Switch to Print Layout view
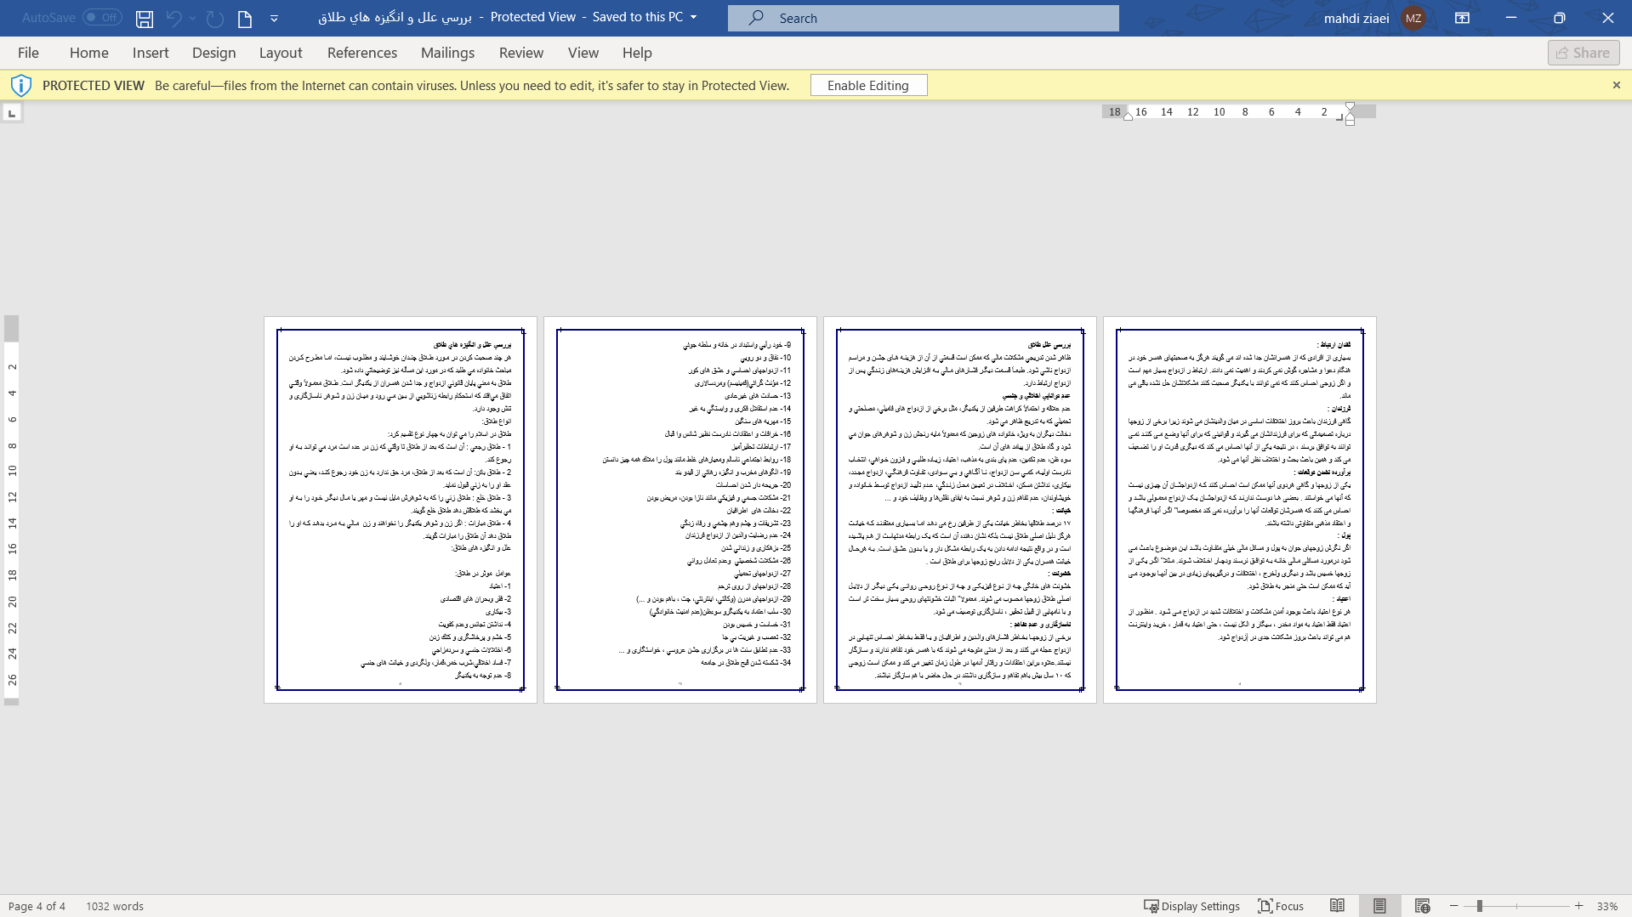This screenshot has height=917, width=1632. click(1379, 906)
